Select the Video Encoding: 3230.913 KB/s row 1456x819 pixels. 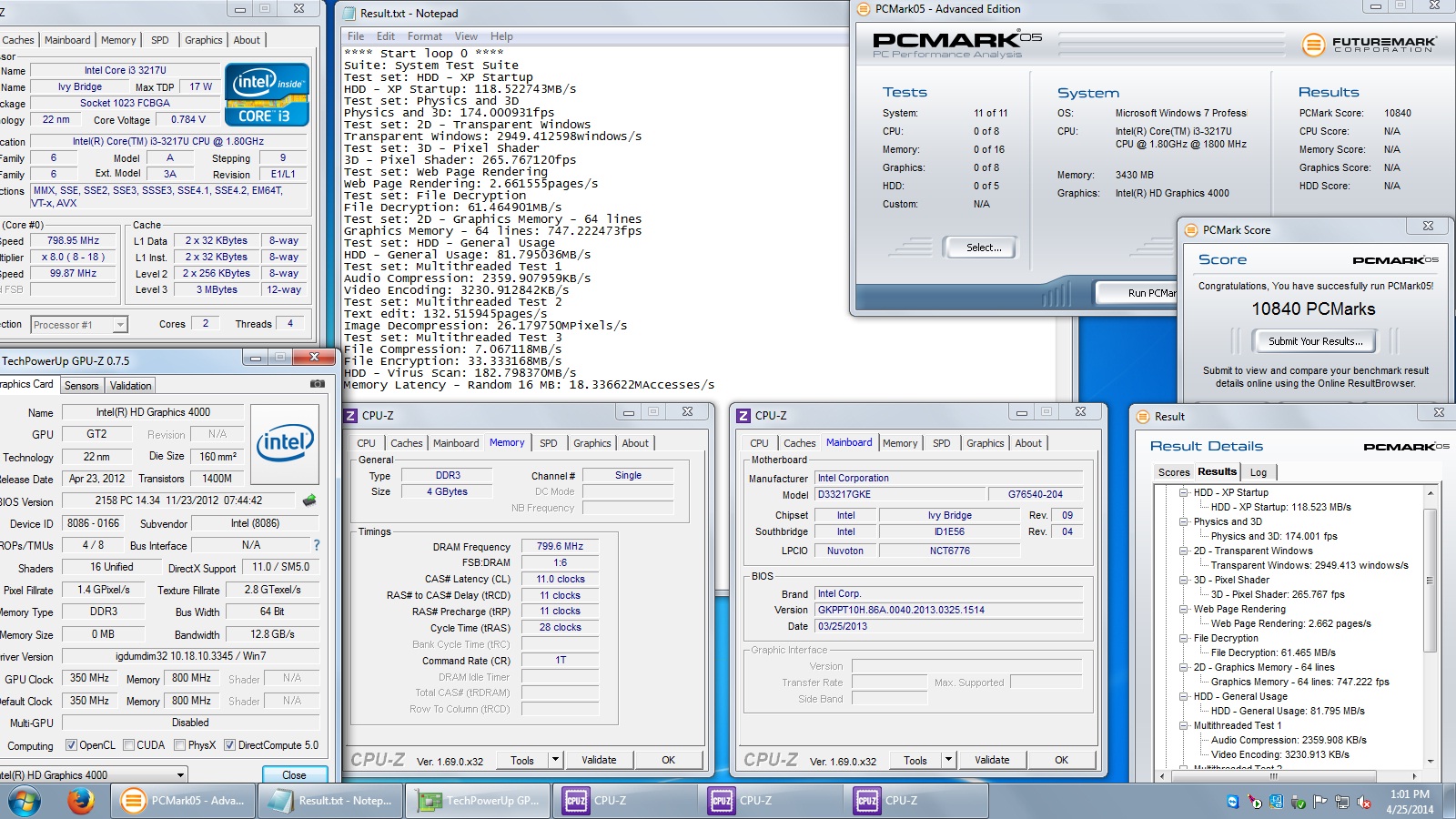click(1279, 754)
